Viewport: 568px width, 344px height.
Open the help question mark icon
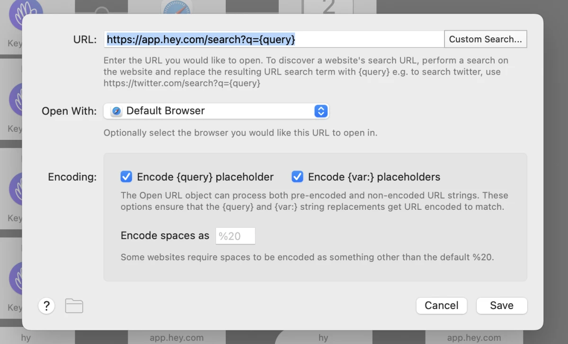click(x=46, y=306)
